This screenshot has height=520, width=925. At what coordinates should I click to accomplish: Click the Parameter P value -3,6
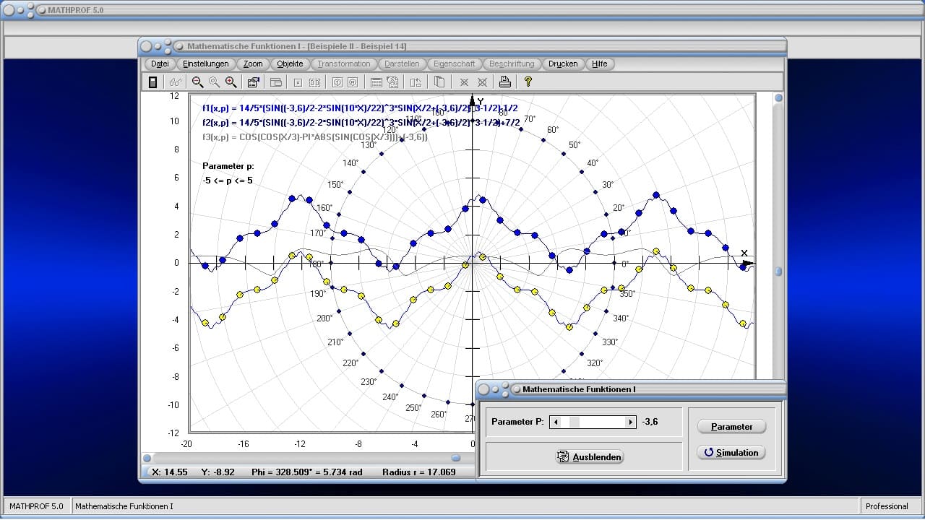pyautogui.click(x=650, y=422)
